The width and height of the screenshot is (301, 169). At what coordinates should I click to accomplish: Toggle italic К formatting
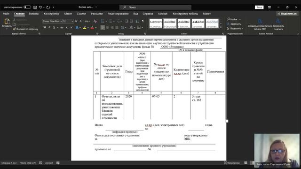[49, 28]
